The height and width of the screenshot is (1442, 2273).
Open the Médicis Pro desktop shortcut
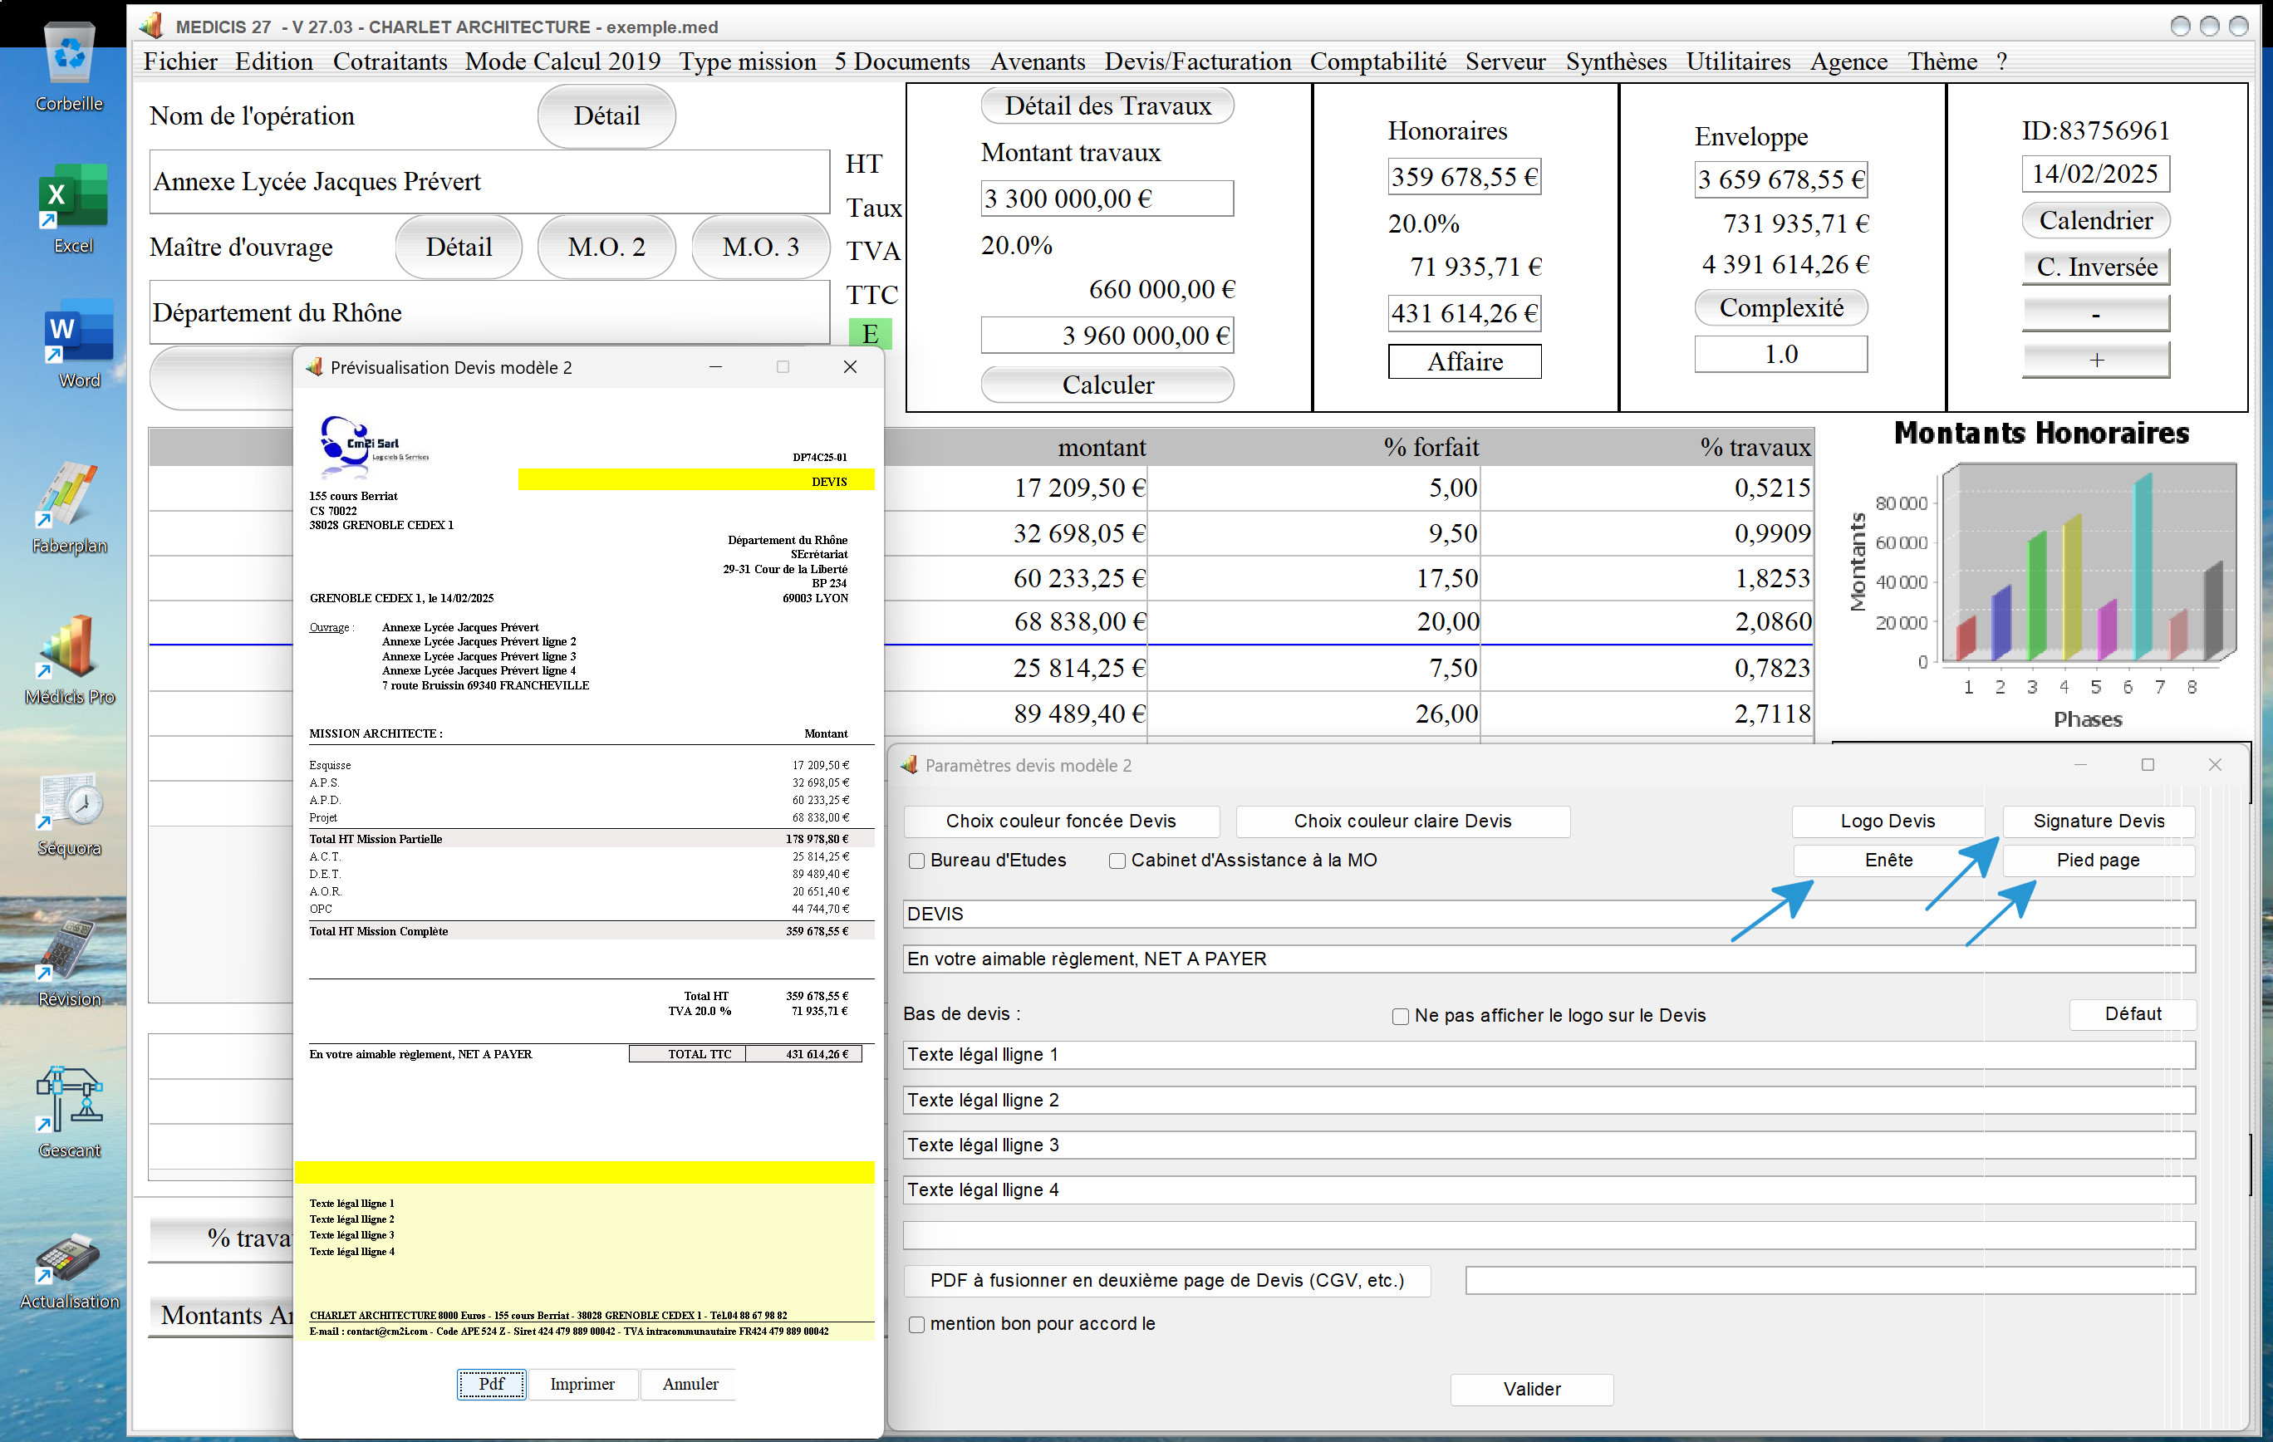pyautogui.click(x=69, y=660)
